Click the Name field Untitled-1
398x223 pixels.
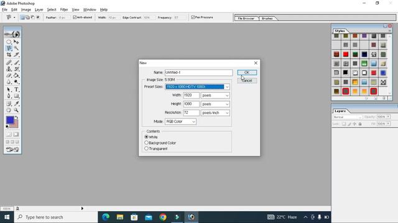coord(198,72)
